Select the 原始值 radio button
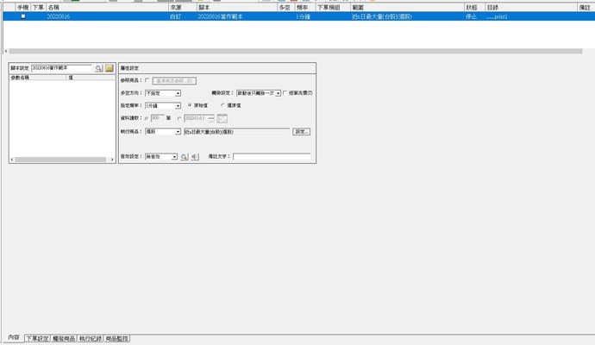This screenshot has height=345, width=595. 190,105
